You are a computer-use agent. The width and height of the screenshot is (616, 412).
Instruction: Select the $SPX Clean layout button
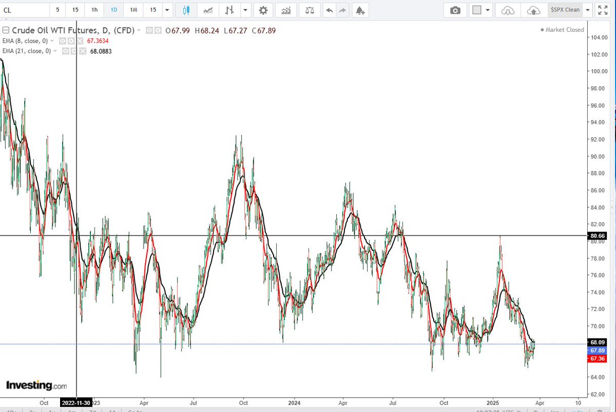565,10
